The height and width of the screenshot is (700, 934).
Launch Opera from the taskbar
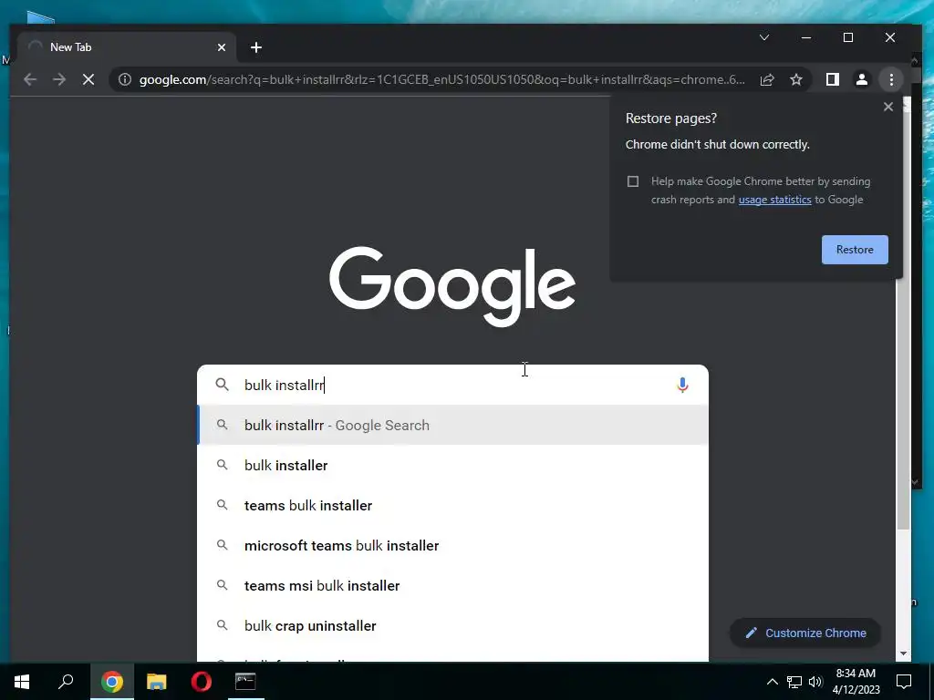202,681
